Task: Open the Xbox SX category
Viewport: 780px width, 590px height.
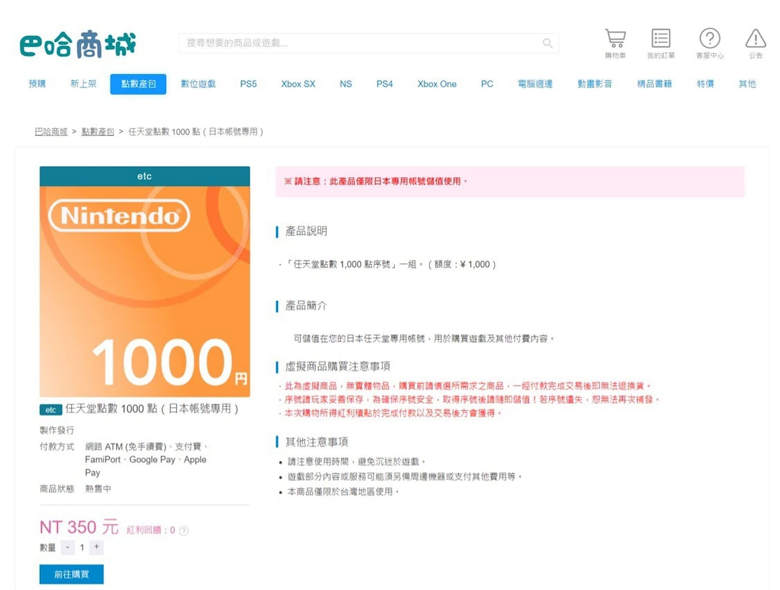Action: tap(298, 84)
